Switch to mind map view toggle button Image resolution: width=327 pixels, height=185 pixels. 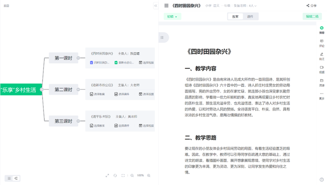(16, 178)
